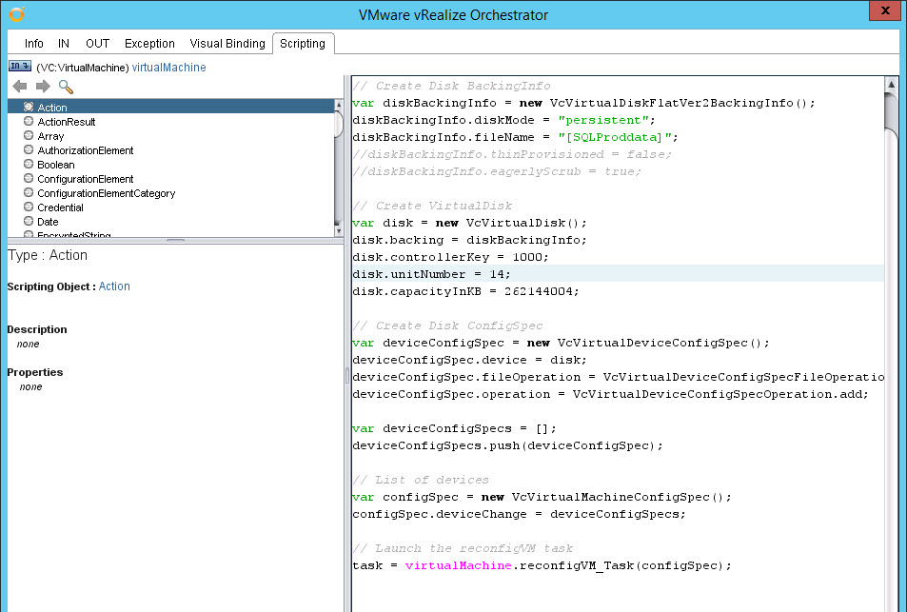
Task: Click the 'diskBackingInfo.diskMode = "persistent";' line
Action: pos(503,120)
